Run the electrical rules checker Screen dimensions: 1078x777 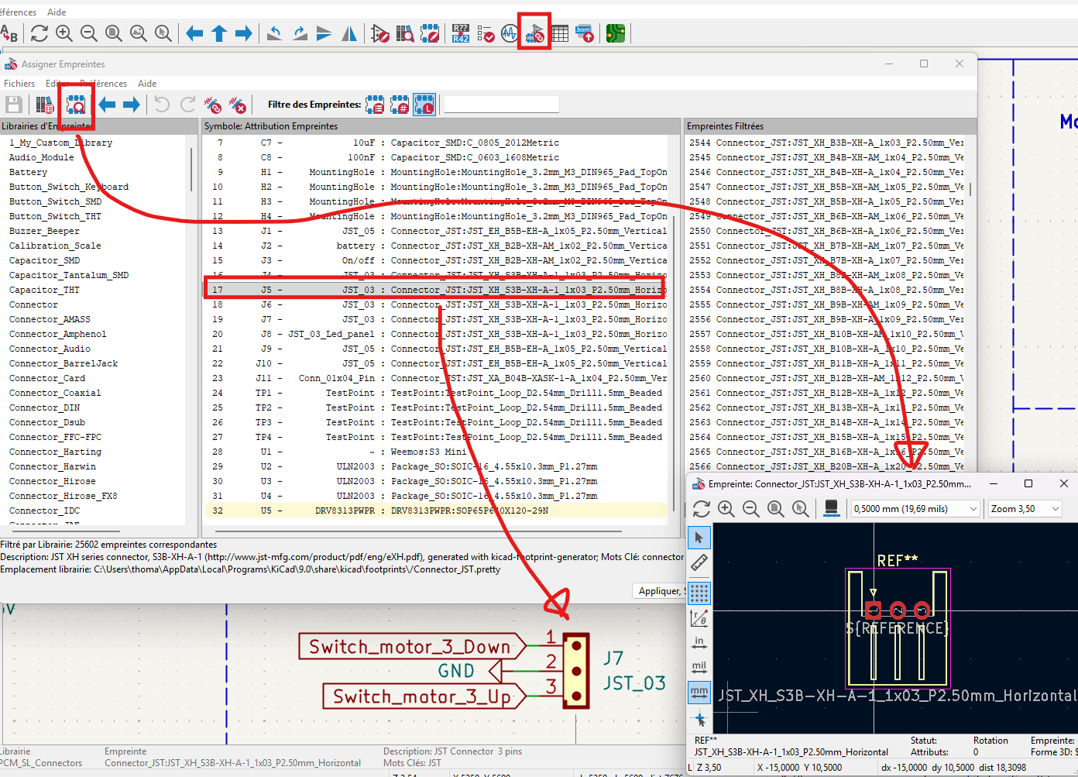(x=486, y=33)
